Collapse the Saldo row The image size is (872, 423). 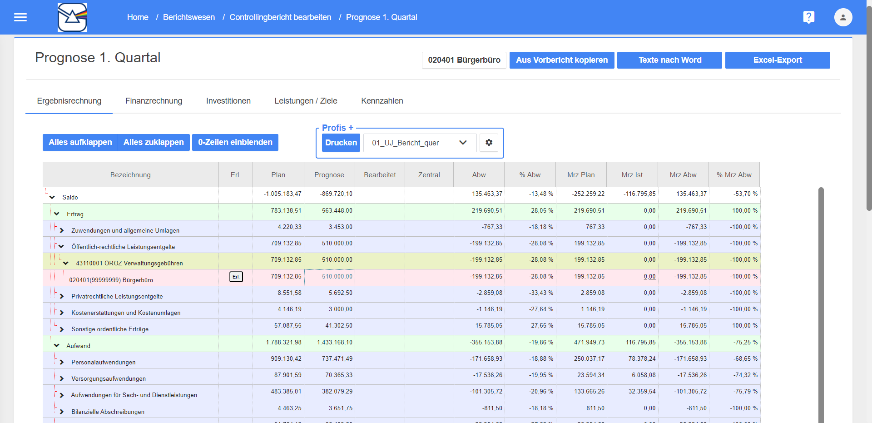point(52,197)
